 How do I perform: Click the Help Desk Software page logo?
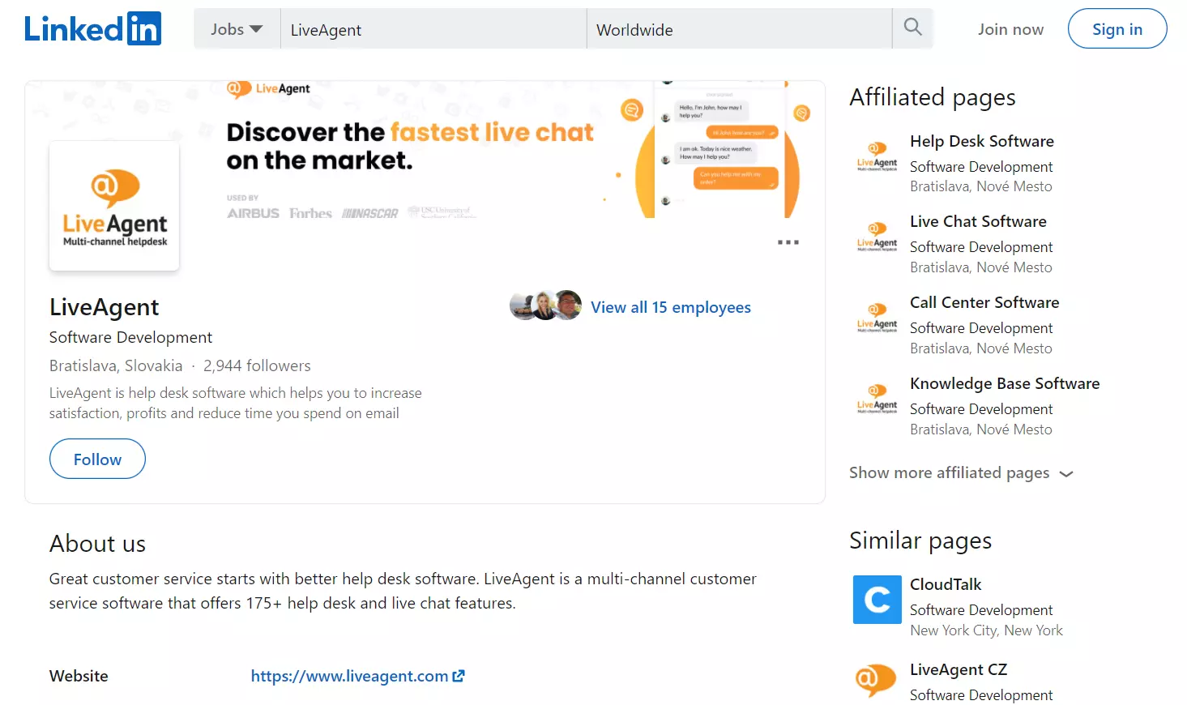[876, 154]
